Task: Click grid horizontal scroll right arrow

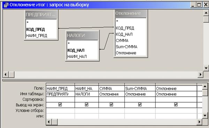Action: 200,122
